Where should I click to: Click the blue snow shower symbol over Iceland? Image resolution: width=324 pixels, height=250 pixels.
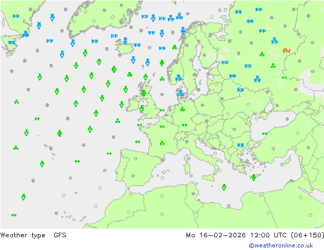[x=125, y=41]
